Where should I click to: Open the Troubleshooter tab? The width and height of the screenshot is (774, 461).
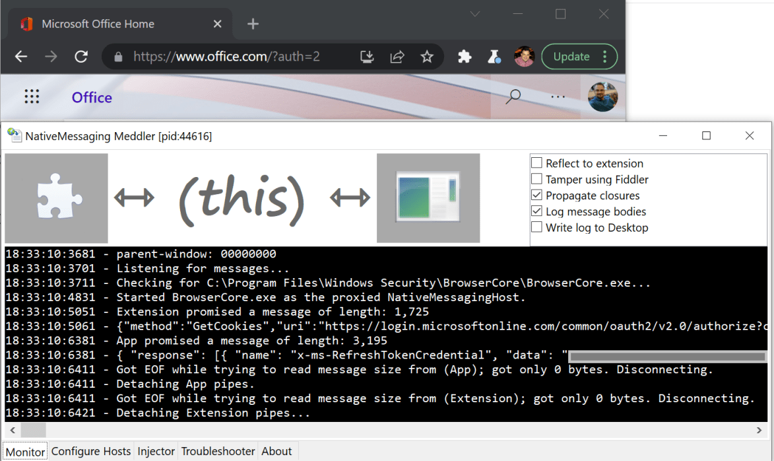218,451
